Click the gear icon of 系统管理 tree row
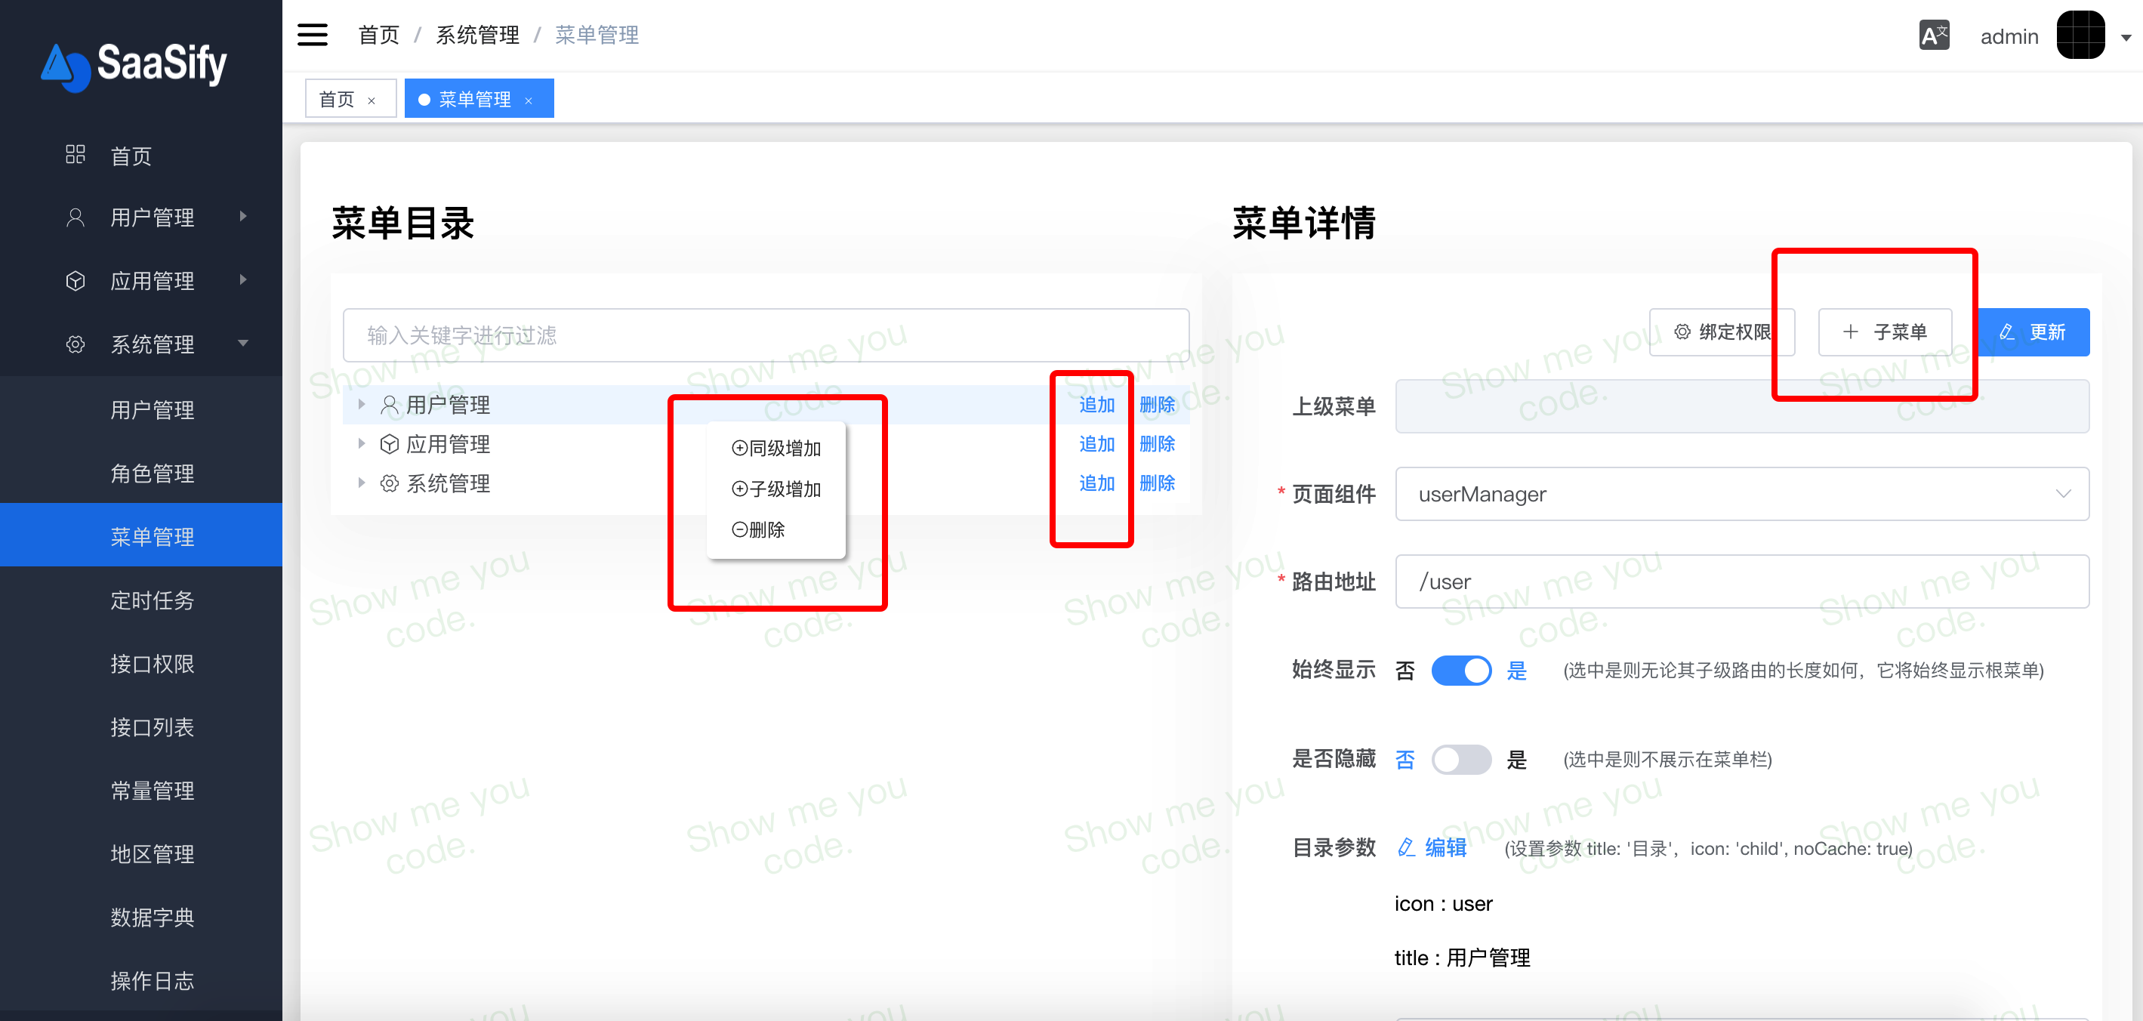The height and width of the screenshot is (1021, 2143). [388, 483]
